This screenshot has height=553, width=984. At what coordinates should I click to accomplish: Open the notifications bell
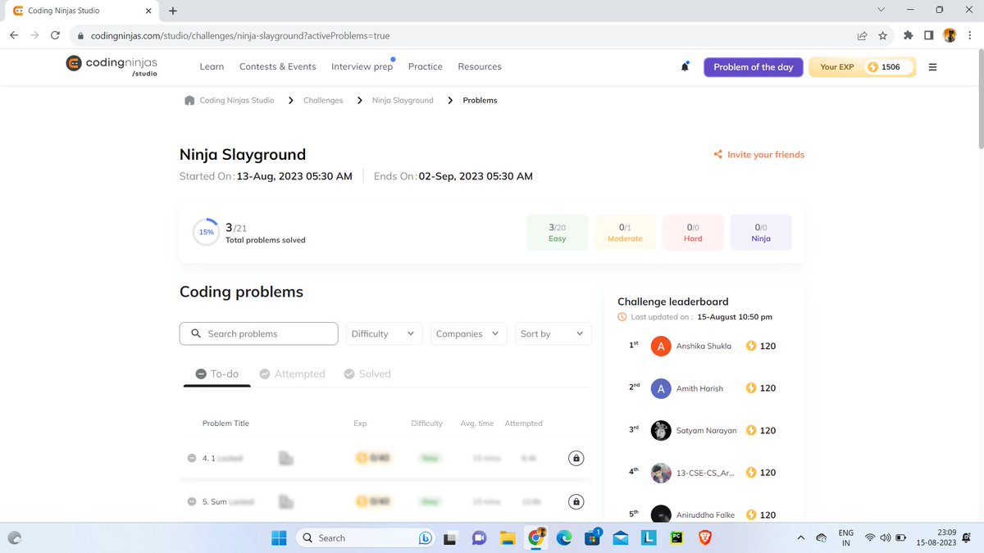pos(685,67)
